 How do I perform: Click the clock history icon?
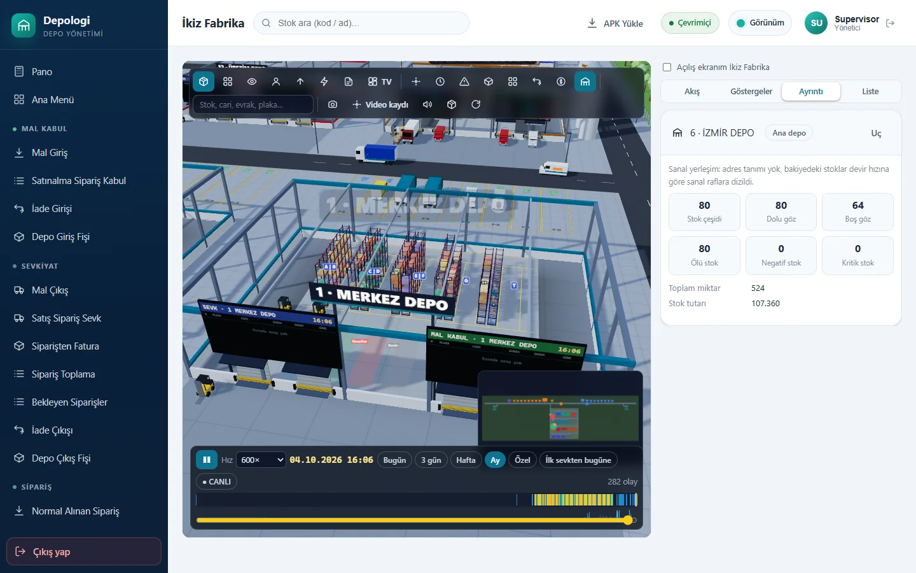(440, 81)
